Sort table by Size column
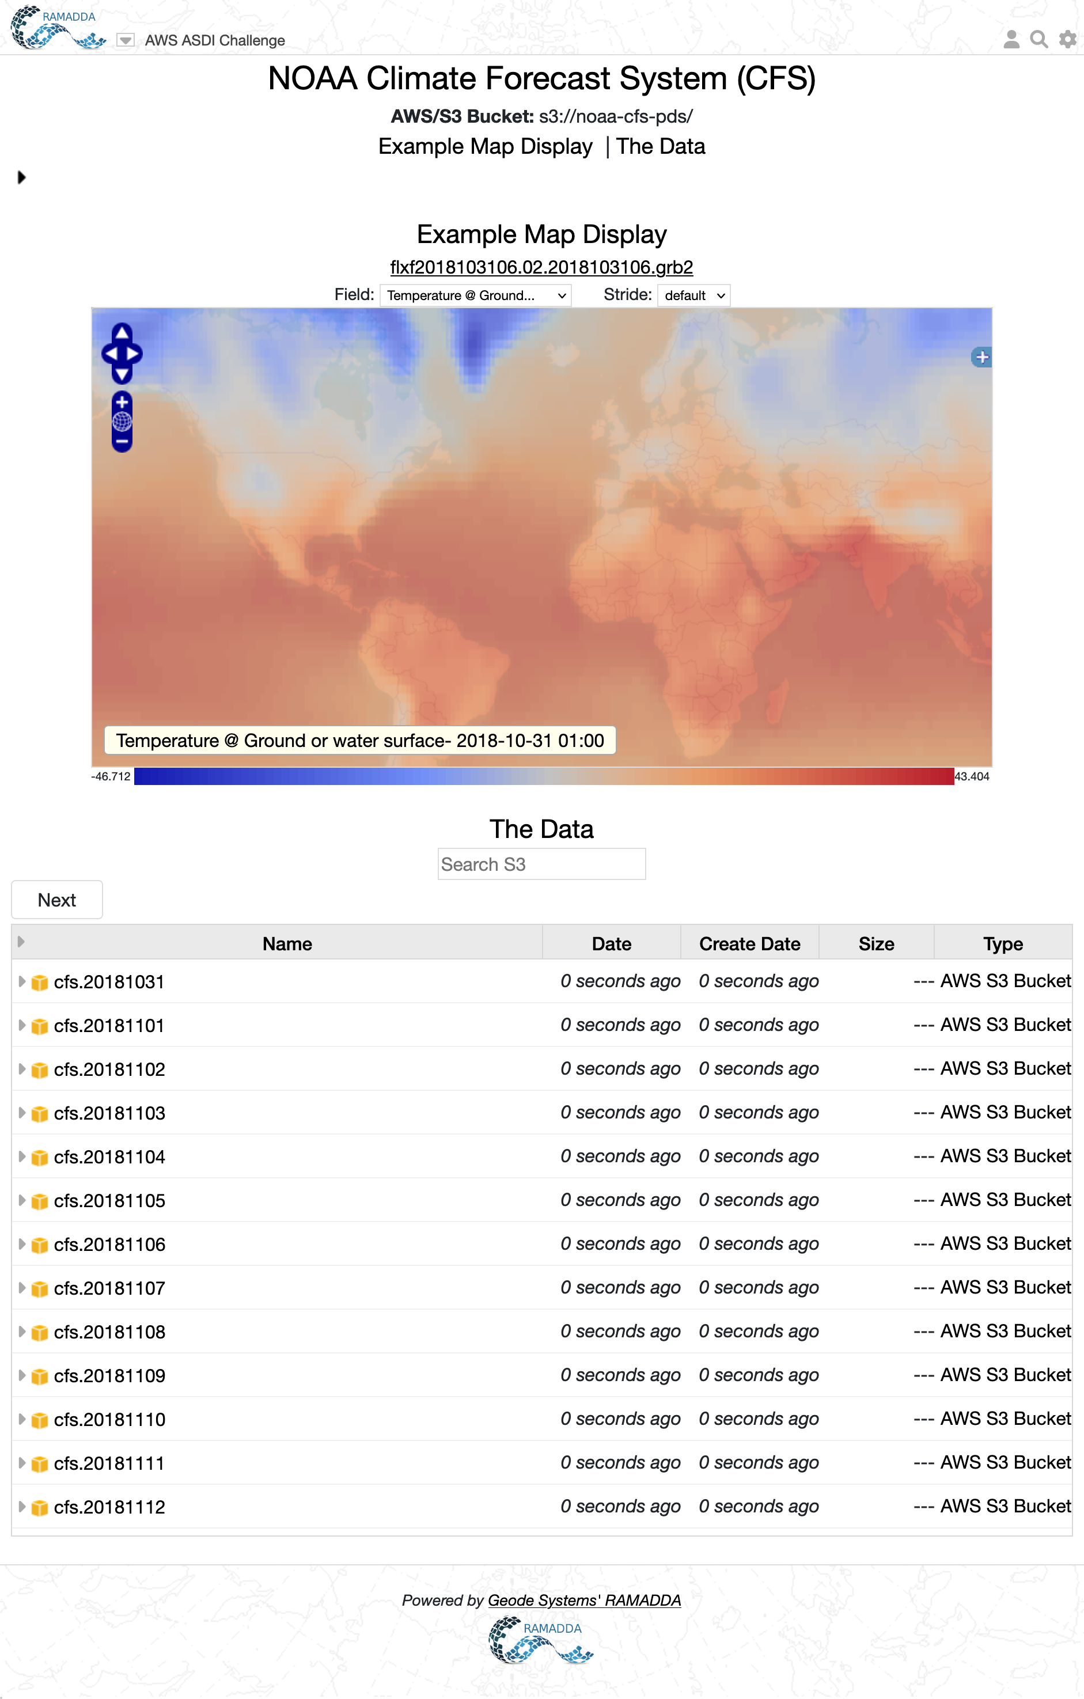 click(877, 944)
